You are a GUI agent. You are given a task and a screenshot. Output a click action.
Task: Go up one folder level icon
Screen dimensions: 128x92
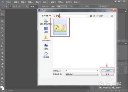pyautogui.click(x=94, y=16)
